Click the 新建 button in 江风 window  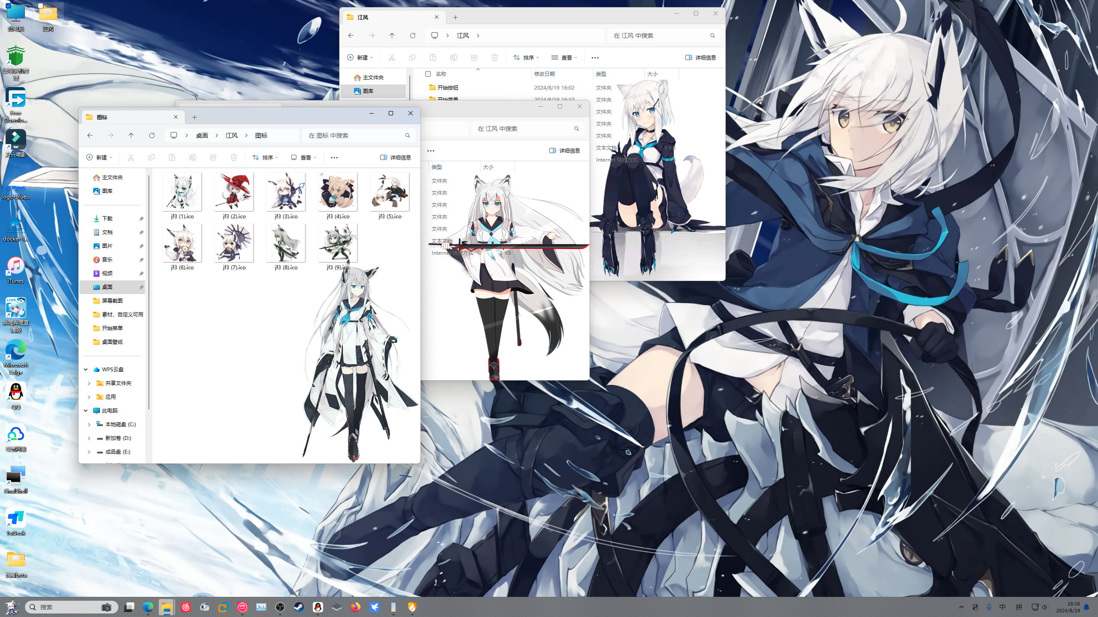tap(360, 57)
